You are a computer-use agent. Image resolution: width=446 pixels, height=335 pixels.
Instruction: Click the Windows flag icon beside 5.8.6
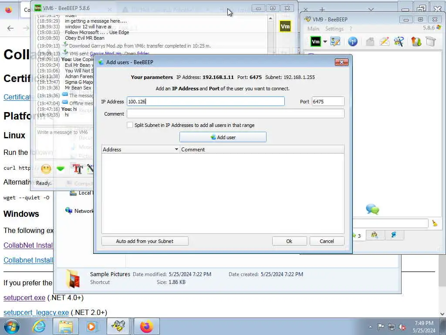(439, 27)
